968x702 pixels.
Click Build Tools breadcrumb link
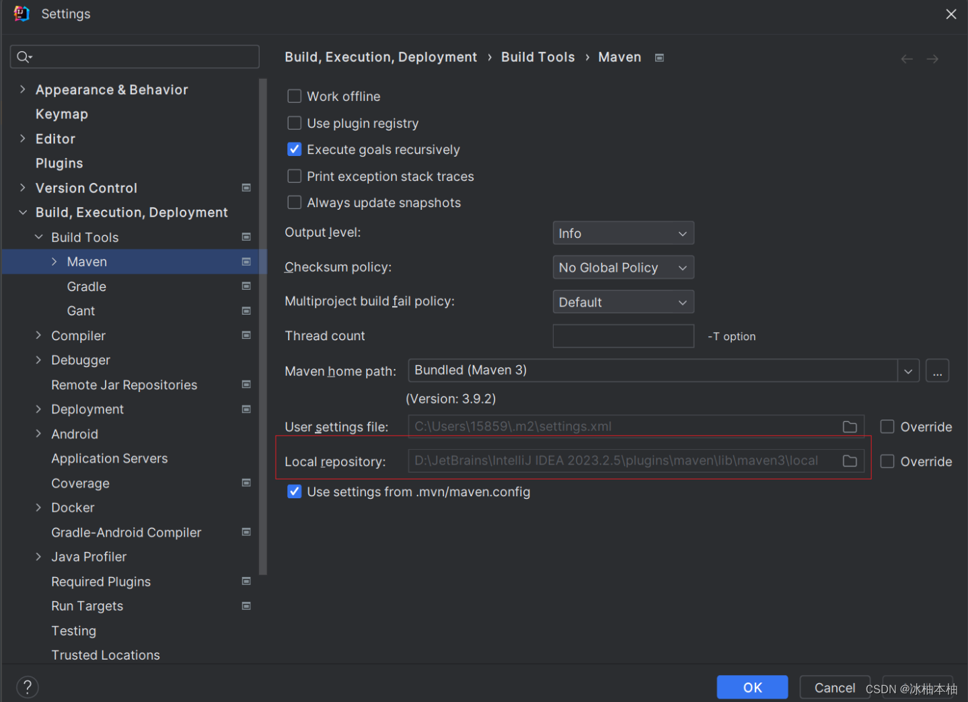click(x=538, y=57)
